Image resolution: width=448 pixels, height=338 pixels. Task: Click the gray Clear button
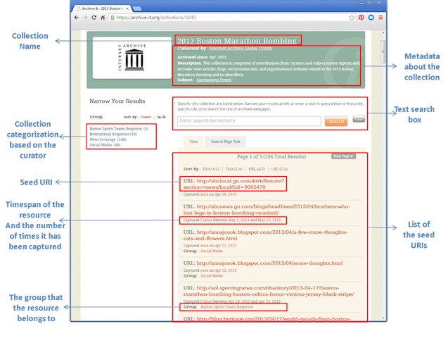click(x=359, y=119)
